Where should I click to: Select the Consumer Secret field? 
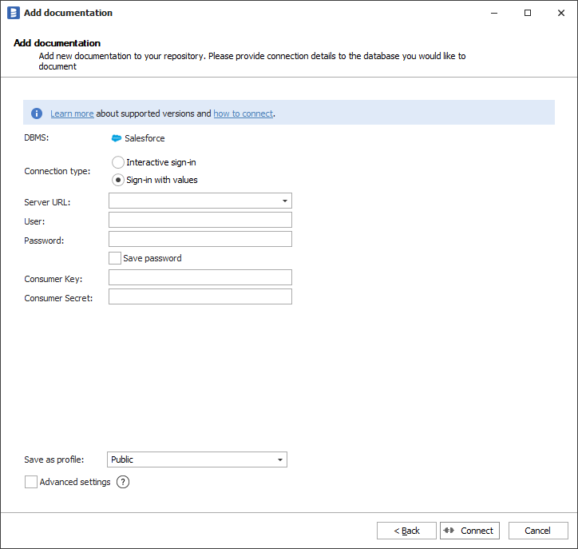click(x=200, y=296)
